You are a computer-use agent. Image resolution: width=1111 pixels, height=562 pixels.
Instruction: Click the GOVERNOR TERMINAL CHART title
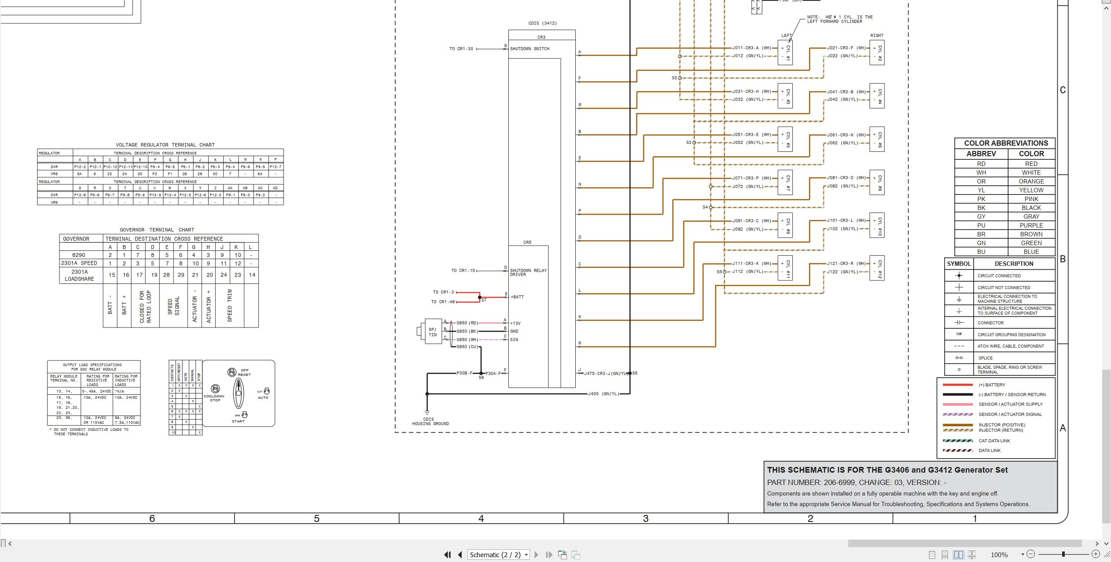[157, 230]
